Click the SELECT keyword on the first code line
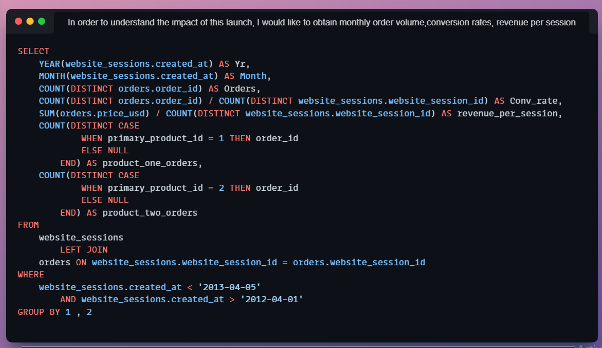This screenshot has width=602, height=348. click(34, 51)
